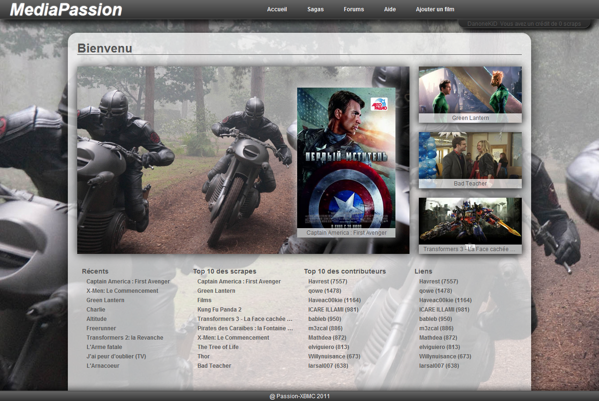Click the DanoneKiD username in credit bar
Image resolution: width=599 pixels, height=401 pixels.
click(x=482, y=24)
